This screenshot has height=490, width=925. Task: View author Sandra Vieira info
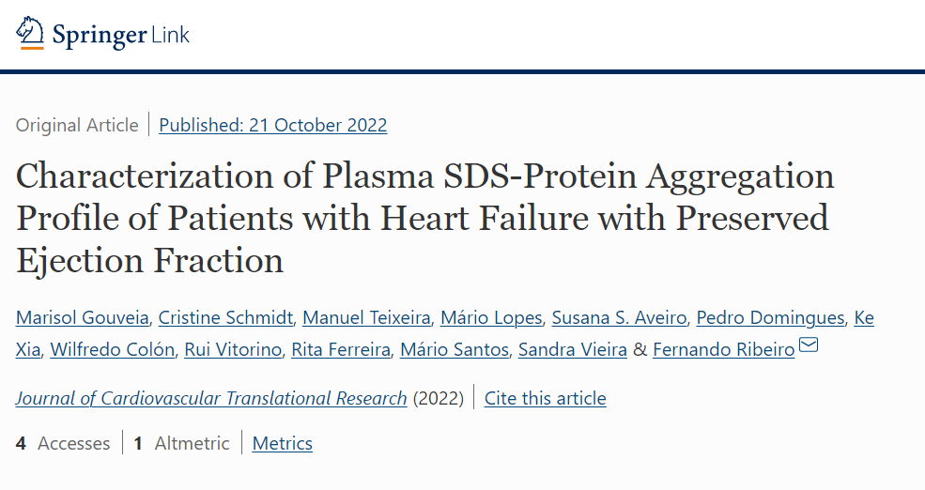pos(572,349)
